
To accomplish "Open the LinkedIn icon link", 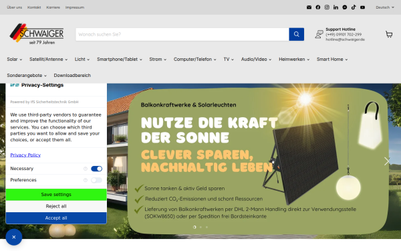I will (x=336, y=7).
